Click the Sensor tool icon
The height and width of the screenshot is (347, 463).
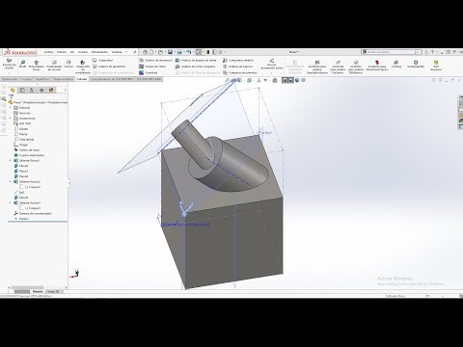coord(68,64)
